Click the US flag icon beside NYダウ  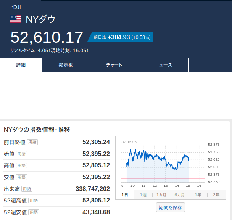pos(16,19)
